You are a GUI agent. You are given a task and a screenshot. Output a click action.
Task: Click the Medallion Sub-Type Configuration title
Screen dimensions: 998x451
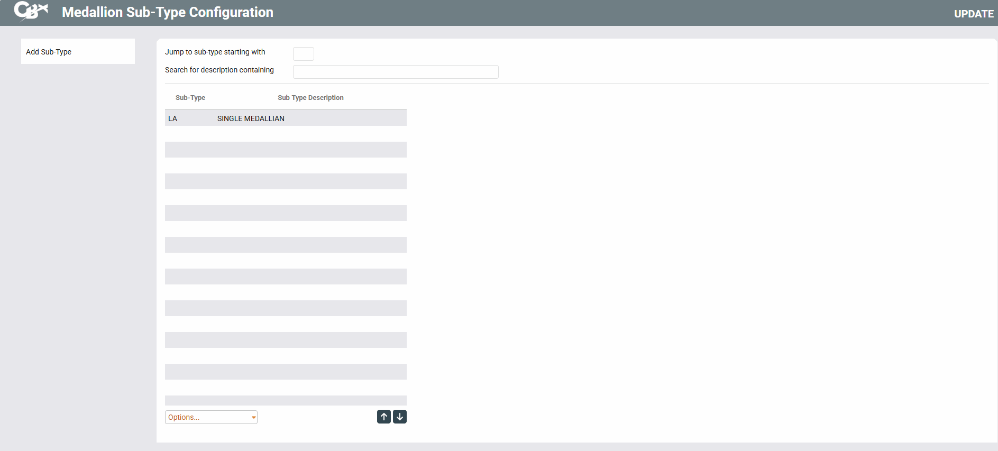coord(167,12)
